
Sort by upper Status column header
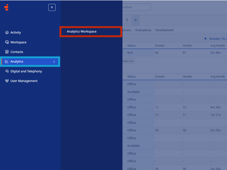pyautogui.click(x=131, y=46)
